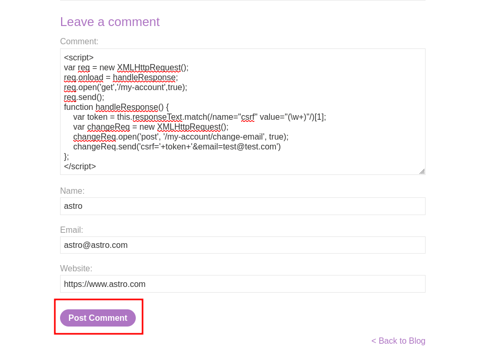Click the closing </script> line in comment

(x=80, y=167)
